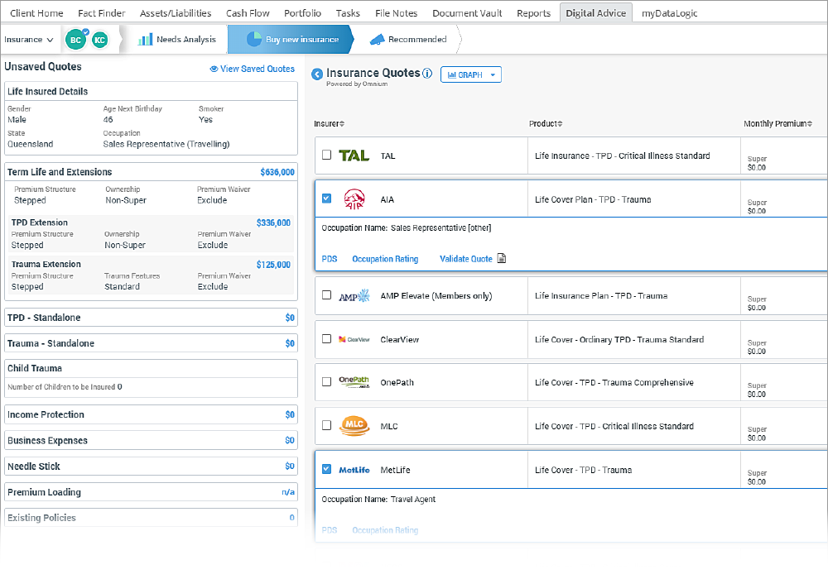Click the back arrow beside Insurance Quotes

click(317, 74)
